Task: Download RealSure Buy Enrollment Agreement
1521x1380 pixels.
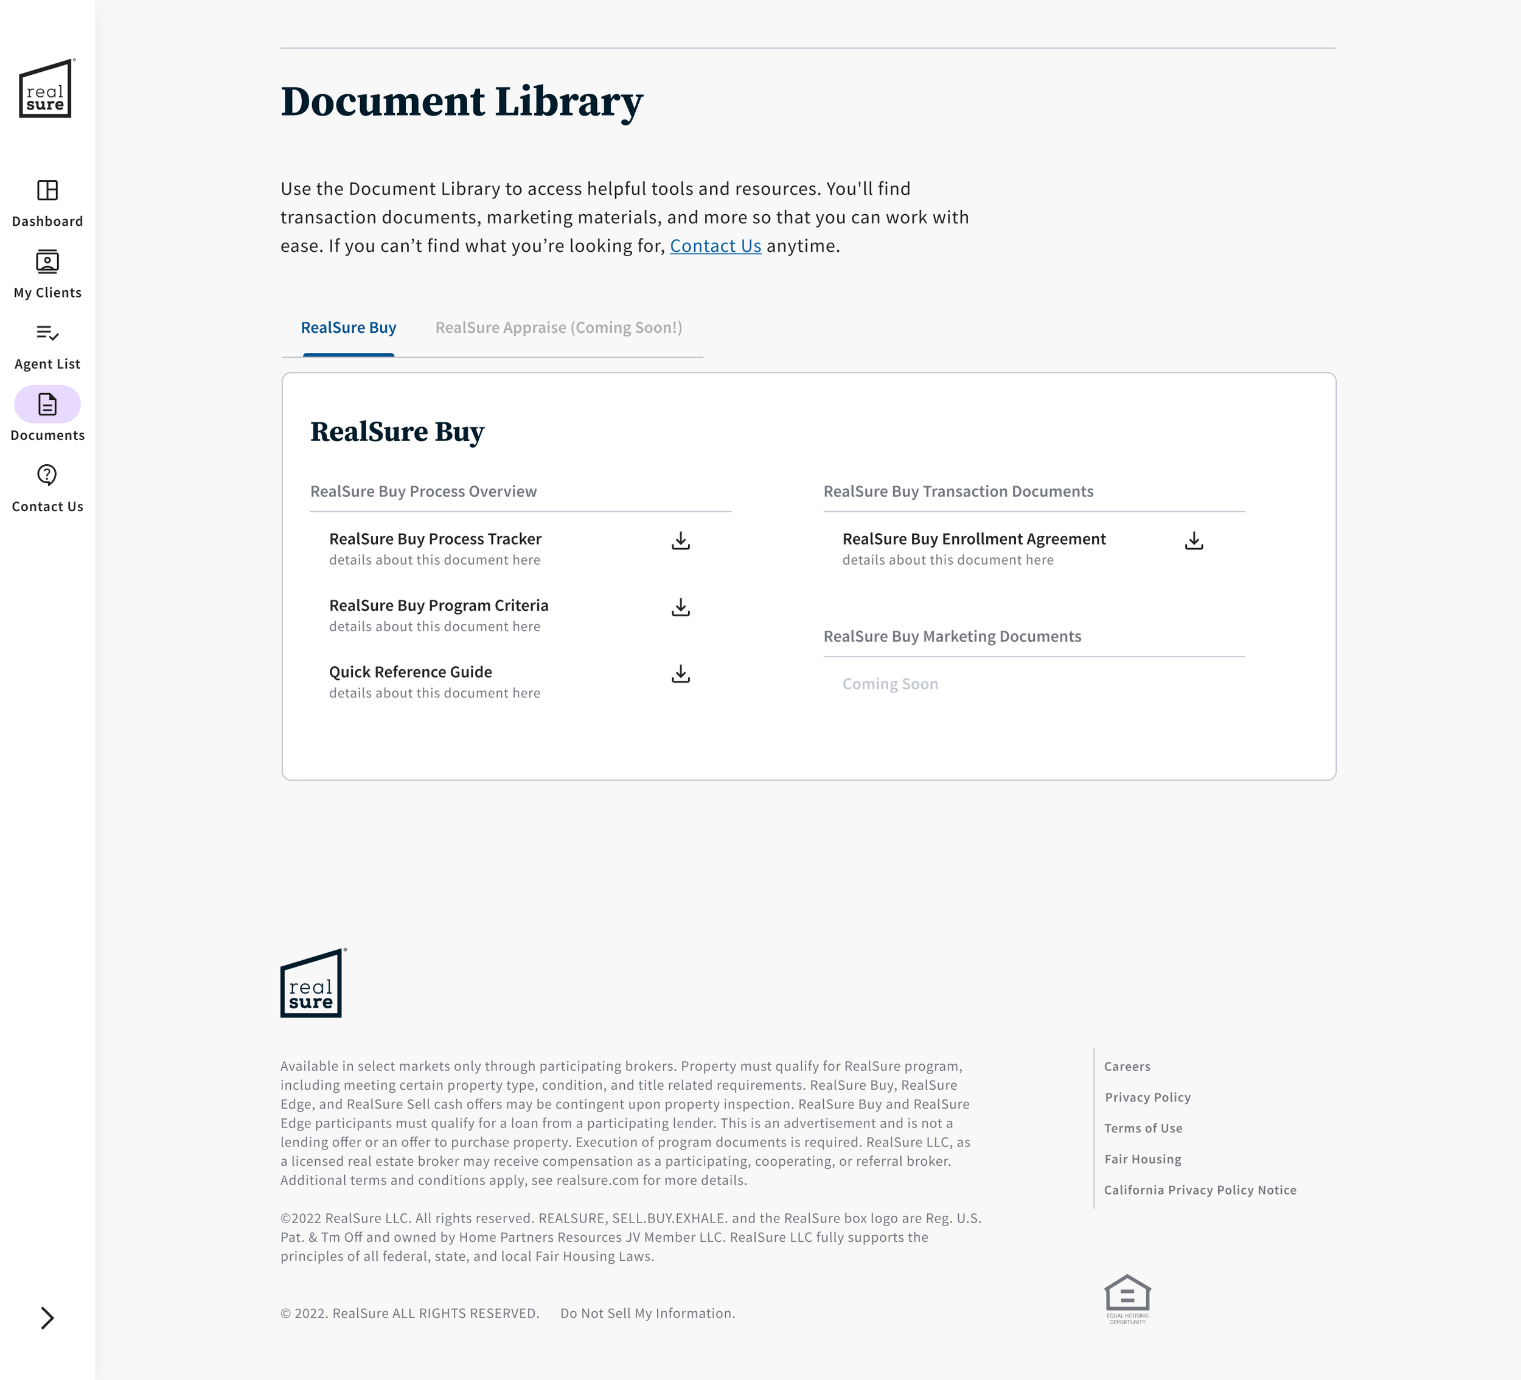Action: tap(1194, 541)
